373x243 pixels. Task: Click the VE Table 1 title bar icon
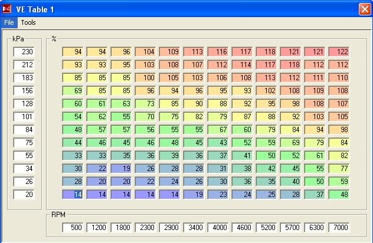tap(6, 9)
